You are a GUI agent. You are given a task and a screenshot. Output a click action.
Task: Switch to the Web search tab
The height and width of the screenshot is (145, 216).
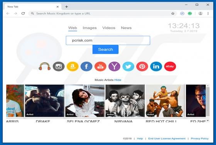pyautogui.click(x=73, y=28)
